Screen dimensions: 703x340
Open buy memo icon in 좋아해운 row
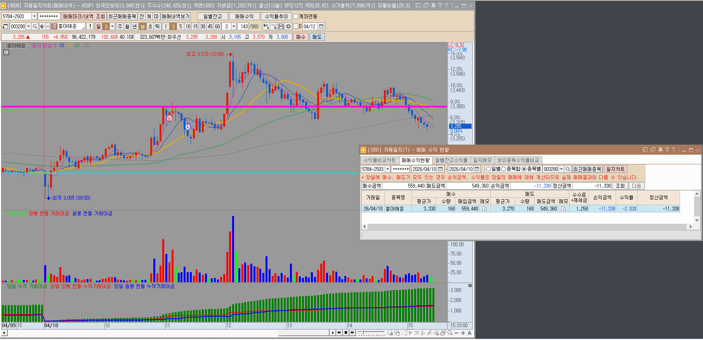(x=484, y=209)
